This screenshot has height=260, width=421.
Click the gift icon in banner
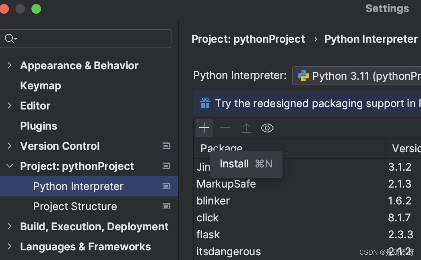205,103
